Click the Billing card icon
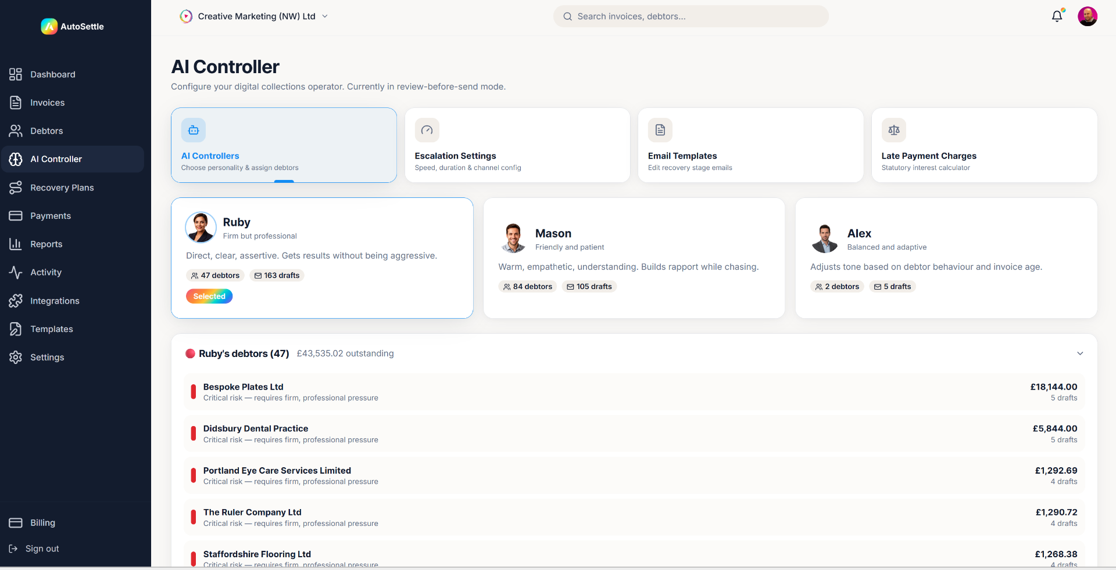Screen dimensions: 1116x570 [16, 522]
